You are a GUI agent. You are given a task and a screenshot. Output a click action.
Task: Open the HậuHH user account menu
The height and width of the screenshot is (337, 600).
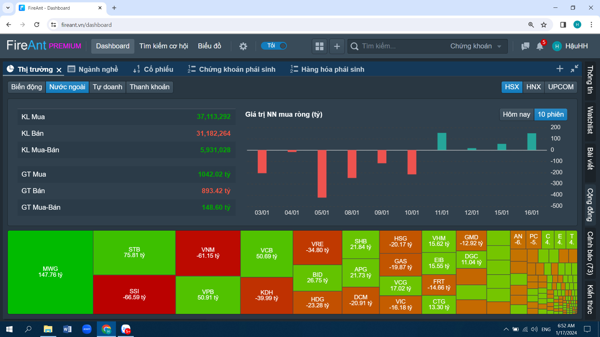click(x=570, y=46)
